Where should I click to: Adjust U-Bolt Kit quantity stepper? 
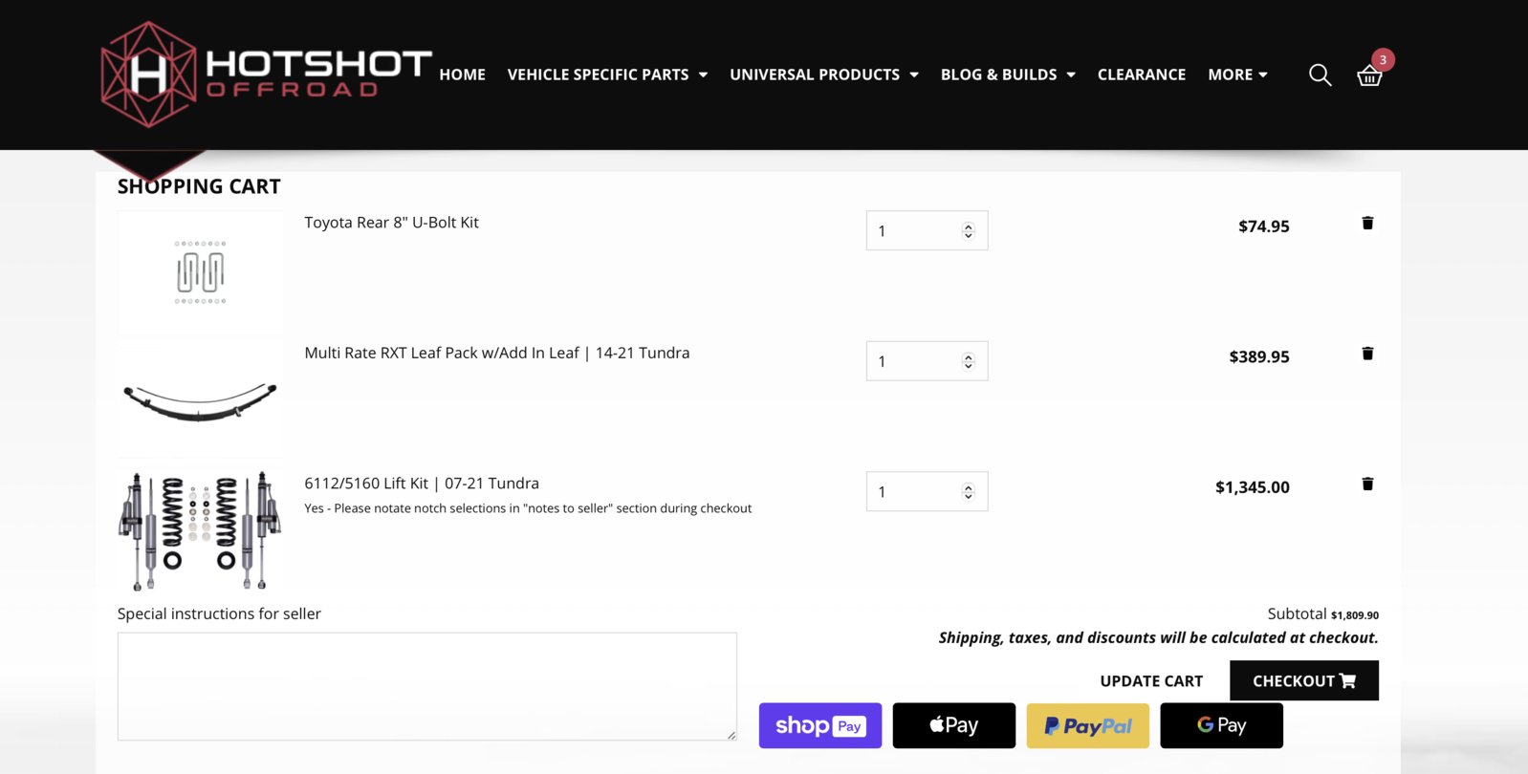968,230
